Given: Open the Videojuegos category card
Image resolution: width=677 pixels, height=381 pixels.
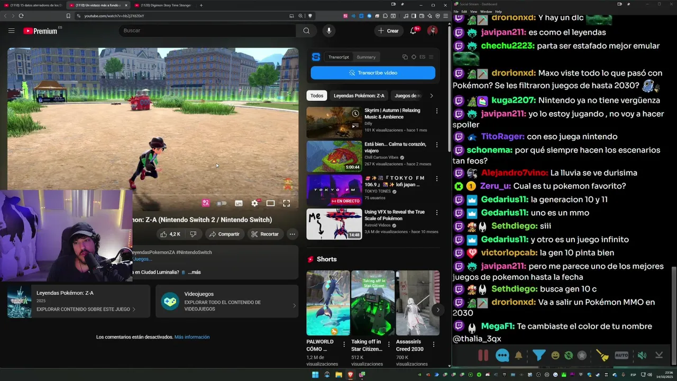Looking at the screenshot, I should point(227,301).
